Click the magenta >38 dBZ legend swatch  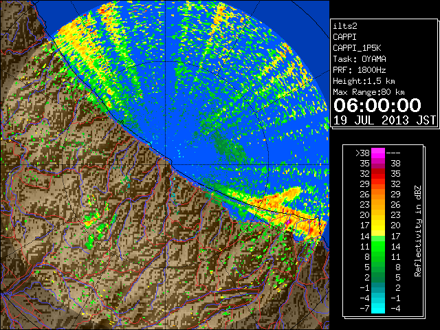coord(378,153)
